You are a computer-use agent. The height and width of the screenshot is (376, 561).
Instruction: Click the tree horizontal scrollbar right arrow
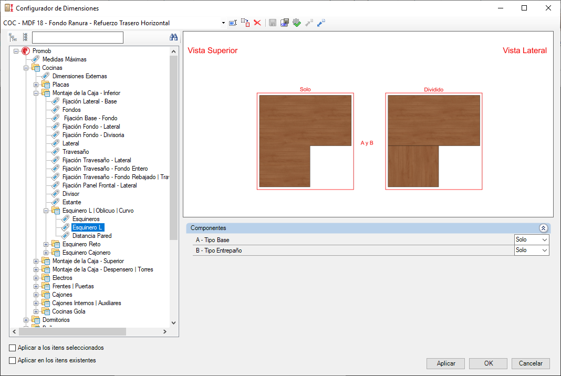164,332
